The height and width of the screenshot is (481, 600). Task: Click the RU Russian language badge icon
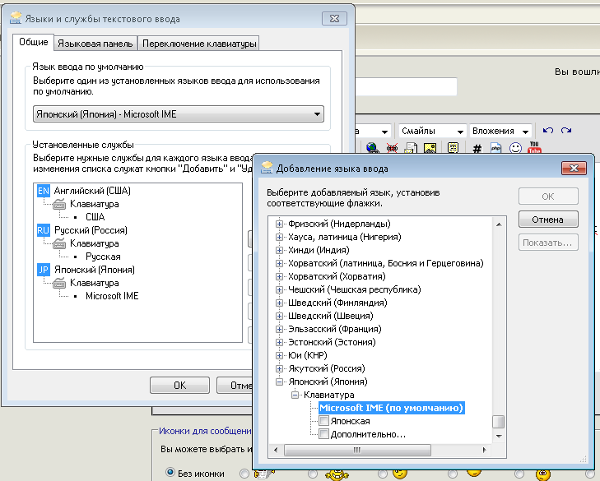click(44, 230)
